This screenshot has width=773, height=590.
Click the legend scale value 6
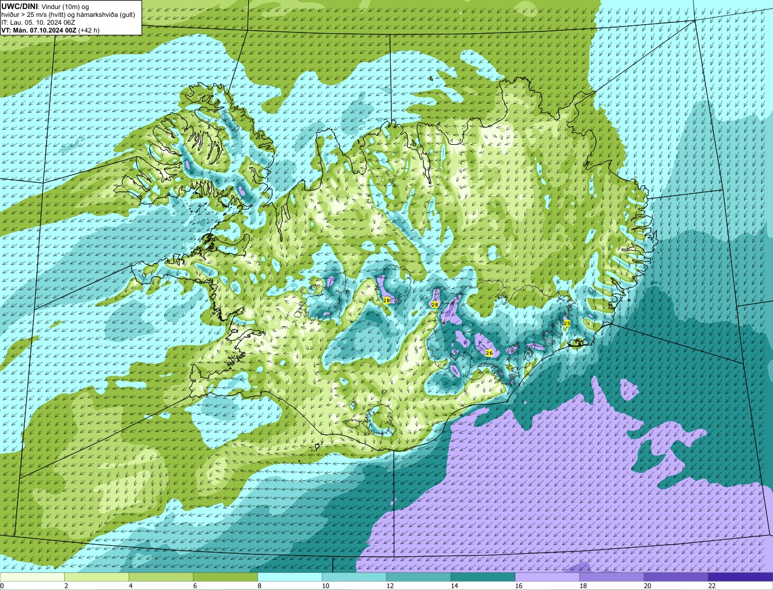click(195, 586)
